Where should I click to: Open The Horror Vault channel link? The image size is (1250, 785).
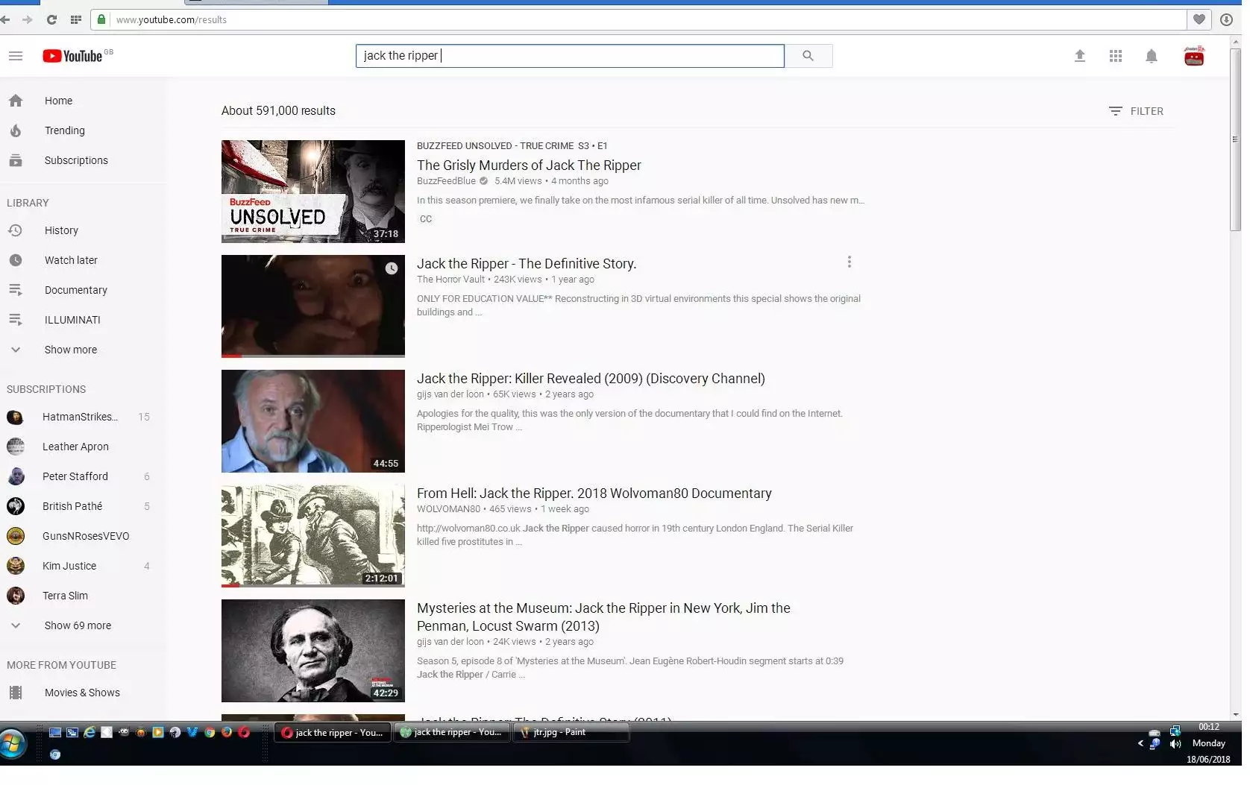pyautogui.click(x=450, y=280)
